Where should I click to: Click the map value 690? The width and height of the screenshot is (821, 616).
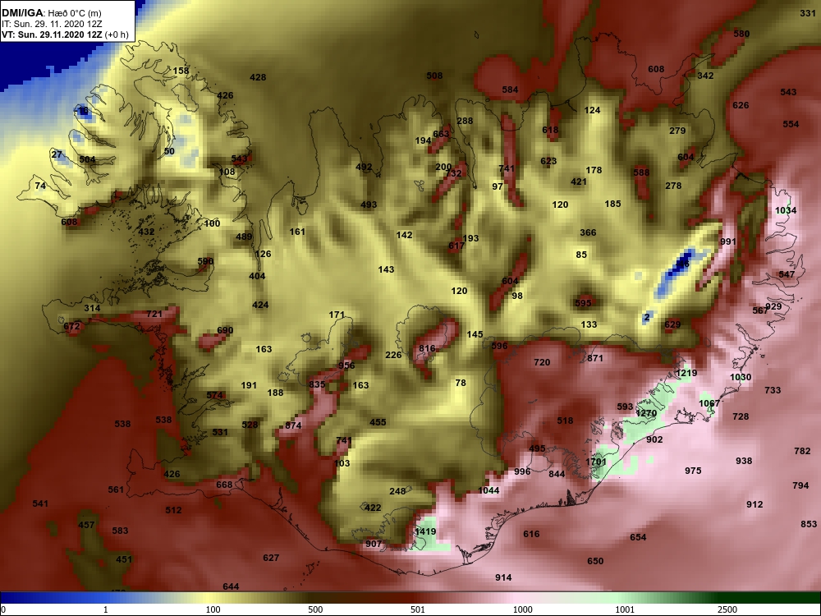pyautogui.click(x=225, y=330)
